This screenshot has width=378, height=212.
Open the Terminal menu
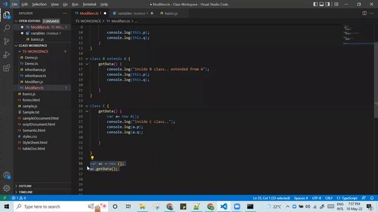click(89, 4)
